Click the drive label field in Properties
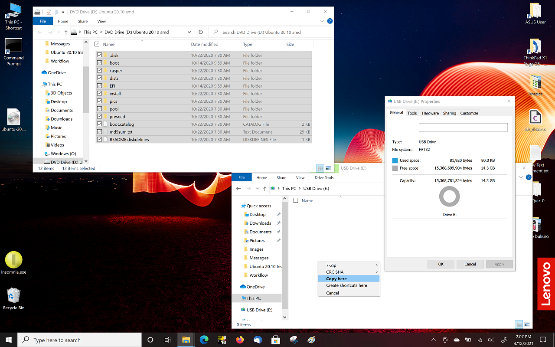The width and height of the screenshot is (555, 347). coord(463,128)
